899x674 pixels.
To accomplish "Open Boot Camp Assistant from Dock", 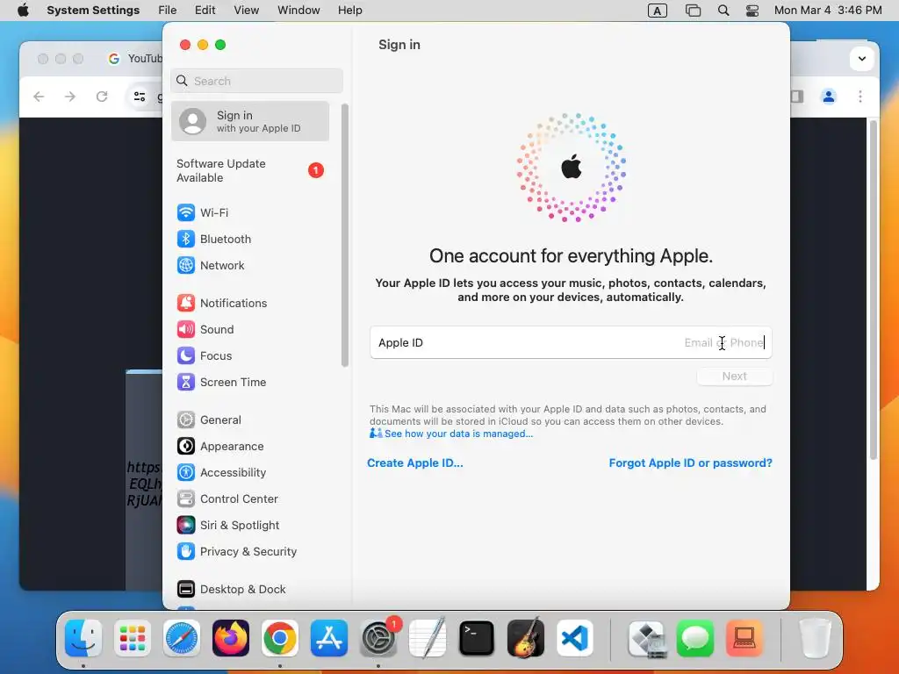I will pos(647,638).
